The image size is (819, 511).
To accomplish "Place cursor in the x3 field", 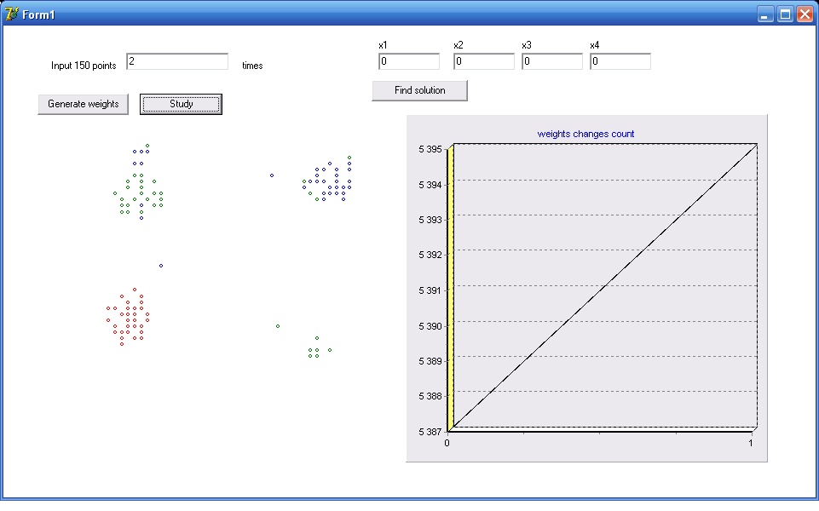I will tap(552, 61).
